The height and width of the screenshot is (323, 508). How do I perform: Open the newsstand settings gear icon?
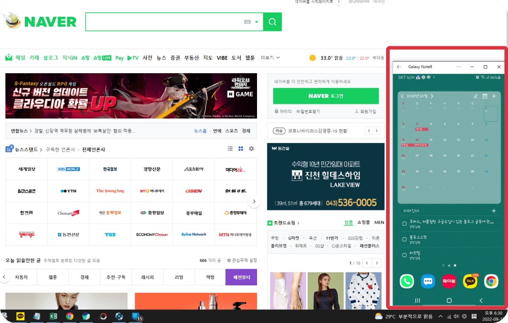coord(251,149)
